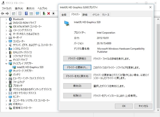Click the キーボード keyboard icon
The image size is (160, 117).
coord(10,38)
